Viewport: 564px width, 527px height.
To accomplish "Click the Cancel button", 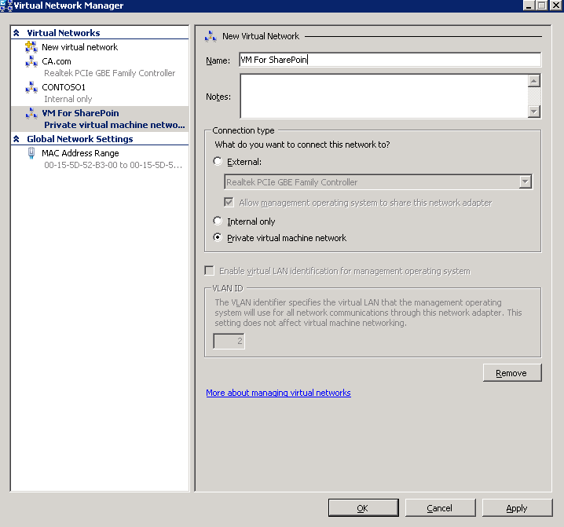I will point(440,508).
